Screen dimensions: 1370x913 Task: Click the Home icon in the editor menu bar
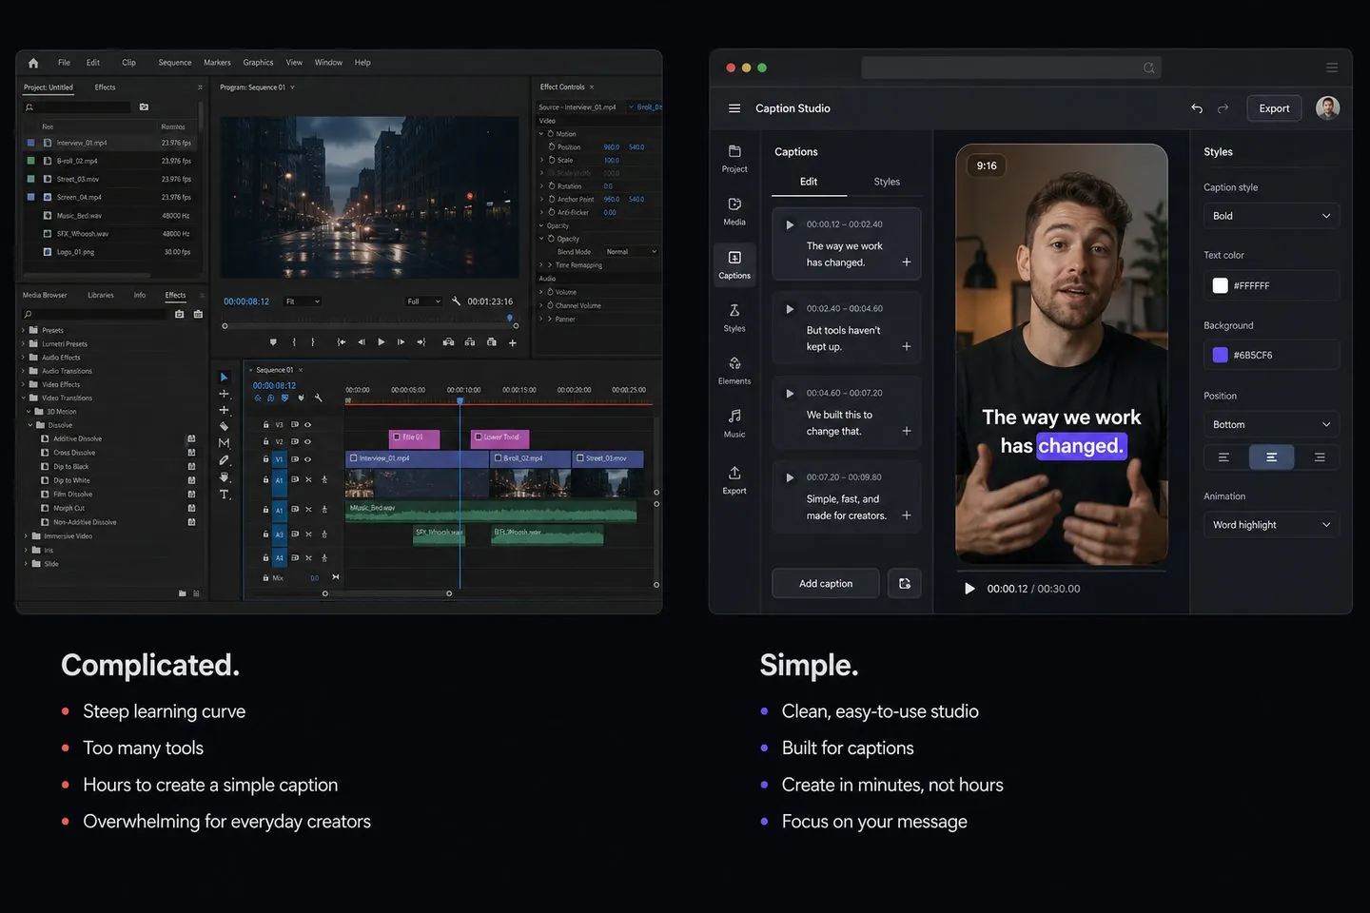pos(33,63)
